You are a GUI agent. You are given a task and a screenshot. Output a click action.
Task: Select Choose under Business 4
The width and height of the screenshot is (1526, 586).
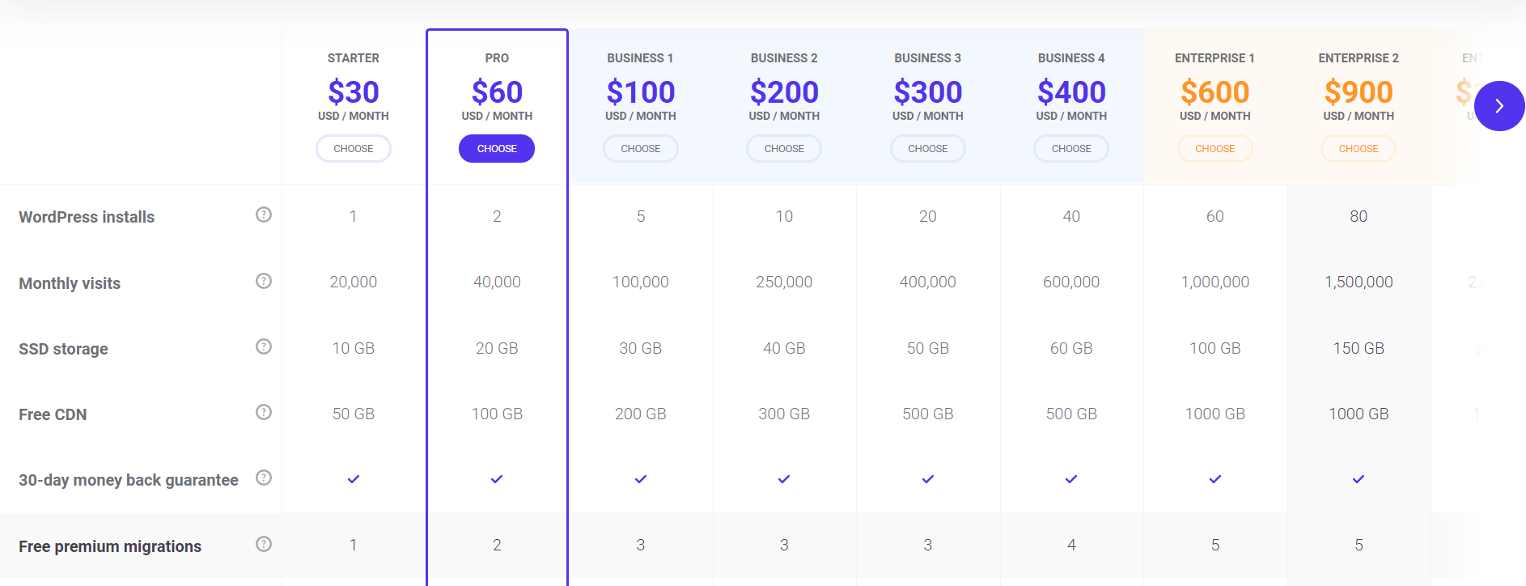1071,149
